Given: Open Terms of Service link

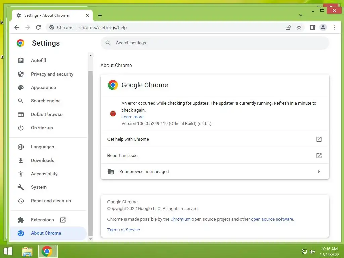Looking at the screenshot, I should tap(124, 230).
